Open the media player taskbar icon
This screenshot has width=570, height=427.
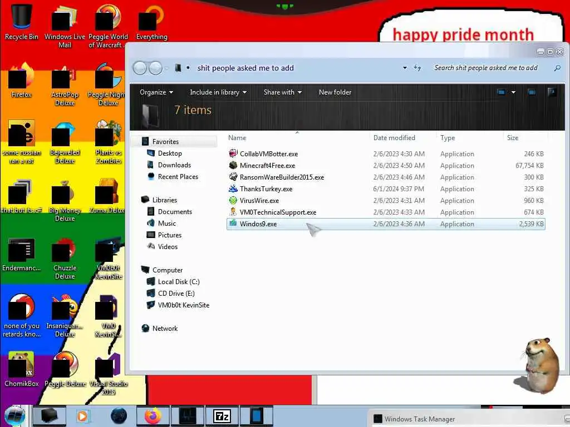click(x=83, y=416)
